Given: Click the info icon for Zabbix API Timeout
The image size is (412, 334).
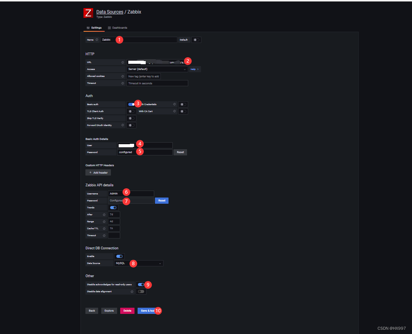Looking at the screenshot, I should coord(104,235).
